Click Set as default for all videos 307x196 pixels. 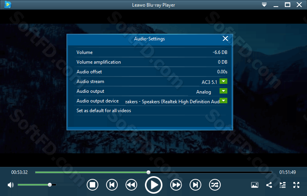coord(104,111)
